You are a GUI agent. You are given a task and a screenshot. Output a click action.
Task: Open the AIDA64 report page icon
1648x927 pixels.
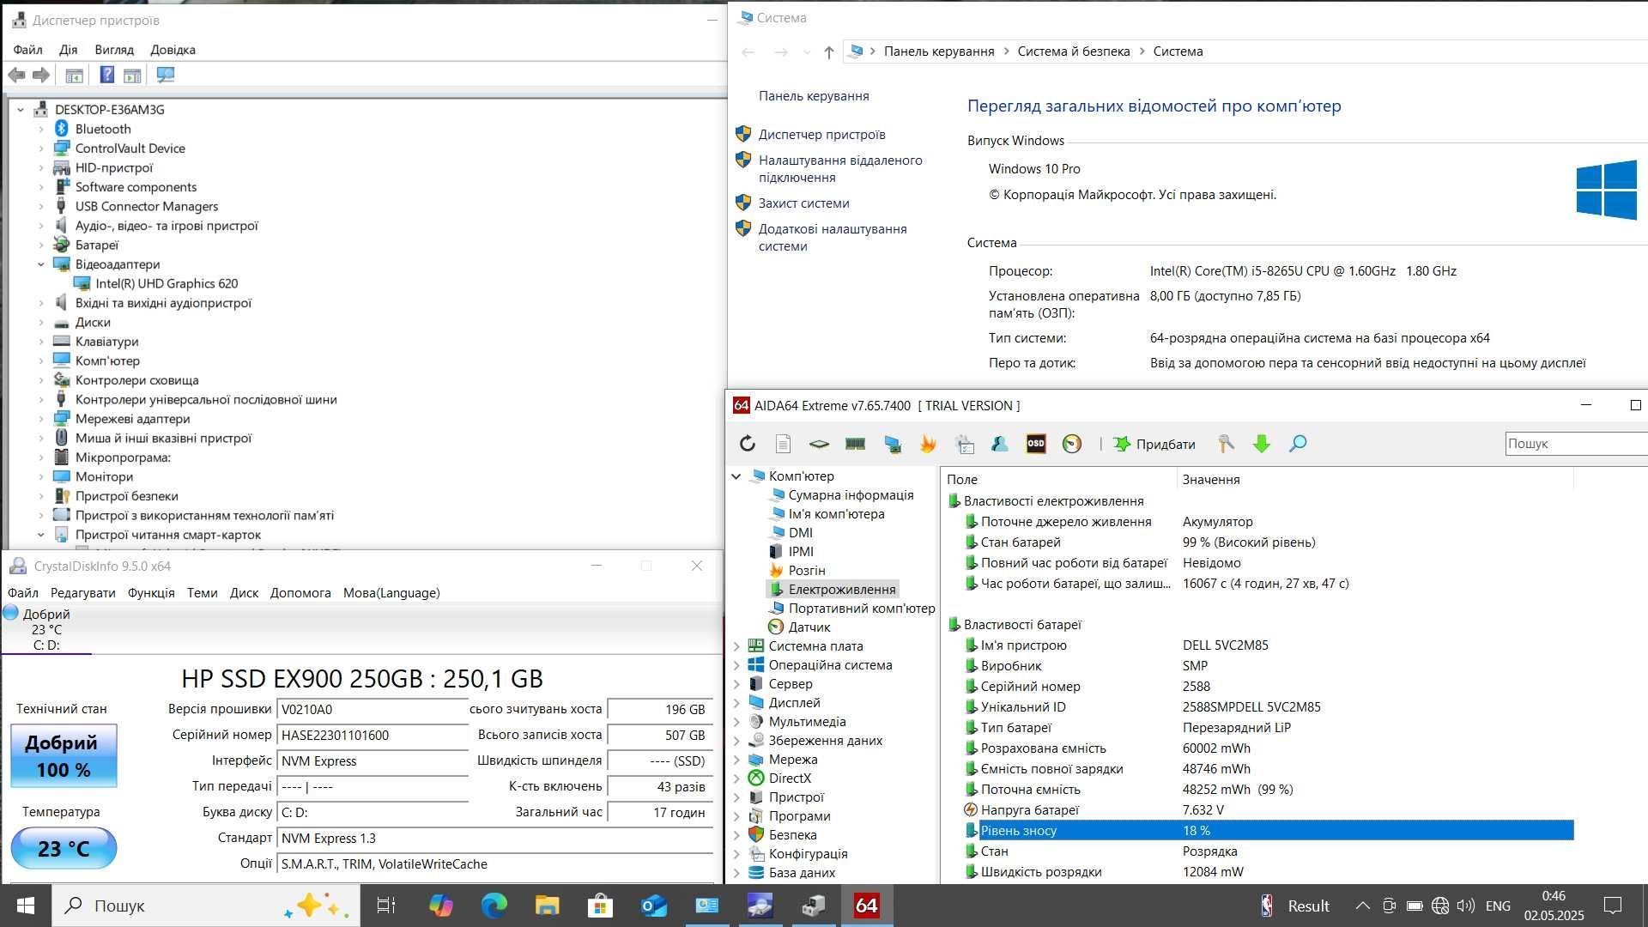783,444
